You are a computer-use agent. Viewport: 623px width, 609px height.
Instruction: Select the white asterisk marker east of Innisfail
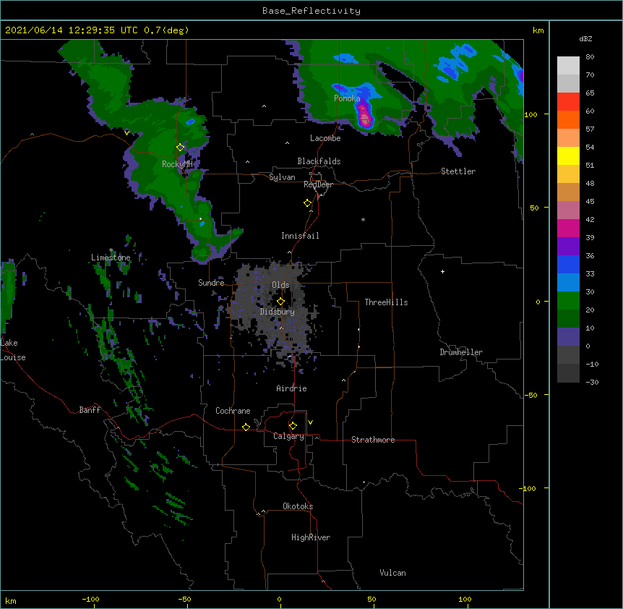coord(363,219)
